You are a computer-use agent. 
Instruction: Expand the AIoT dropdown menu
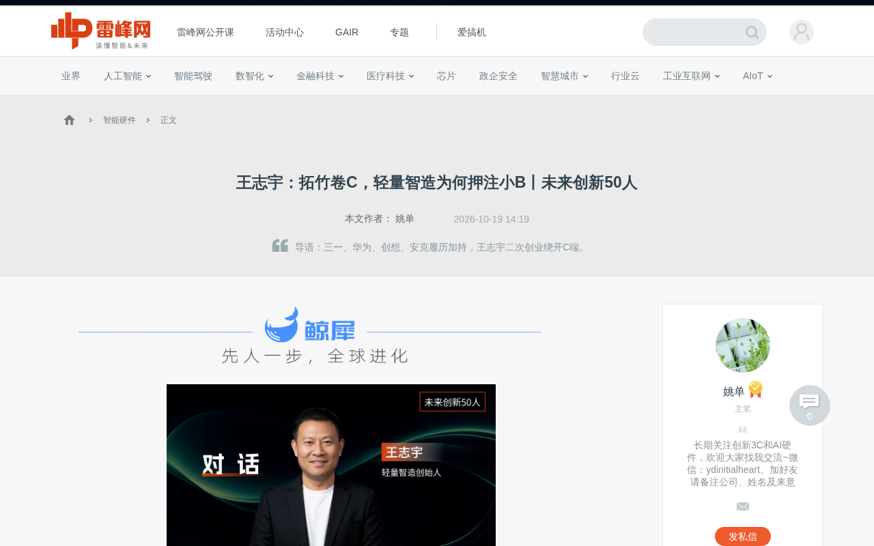click(757, 76)
